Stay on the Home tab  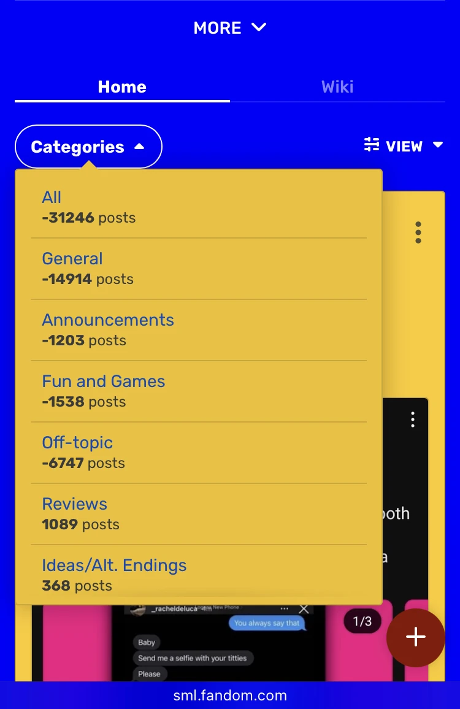121,86
